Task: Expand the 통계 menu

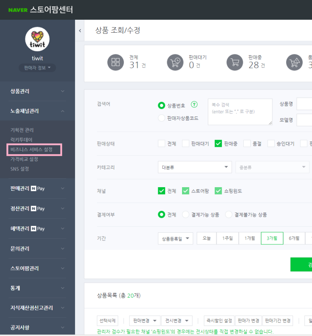Action: point(37,288)
